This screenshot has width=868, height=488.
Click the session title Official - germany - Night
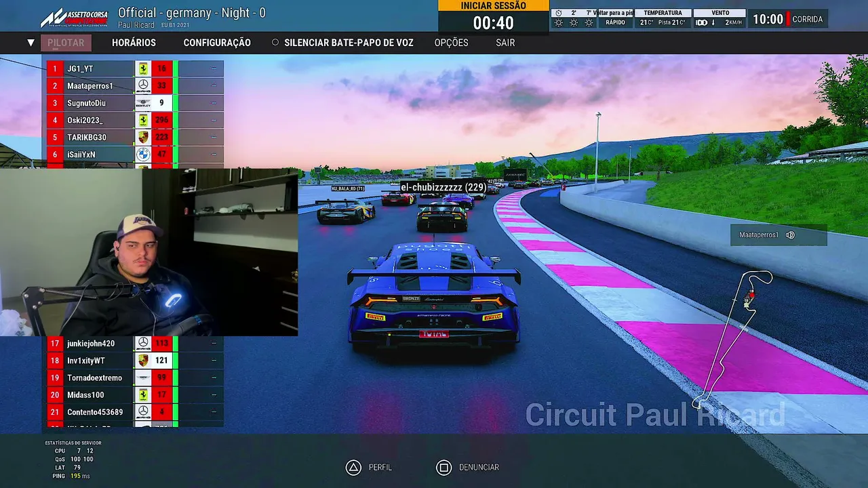192,13
